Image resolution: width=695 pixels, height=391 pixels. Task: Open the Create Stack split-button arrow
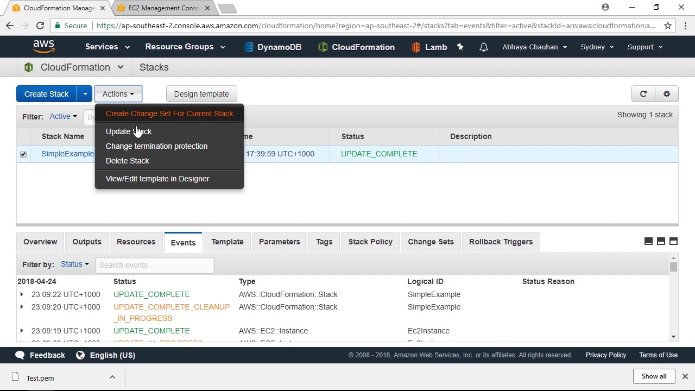coord(85,94)
